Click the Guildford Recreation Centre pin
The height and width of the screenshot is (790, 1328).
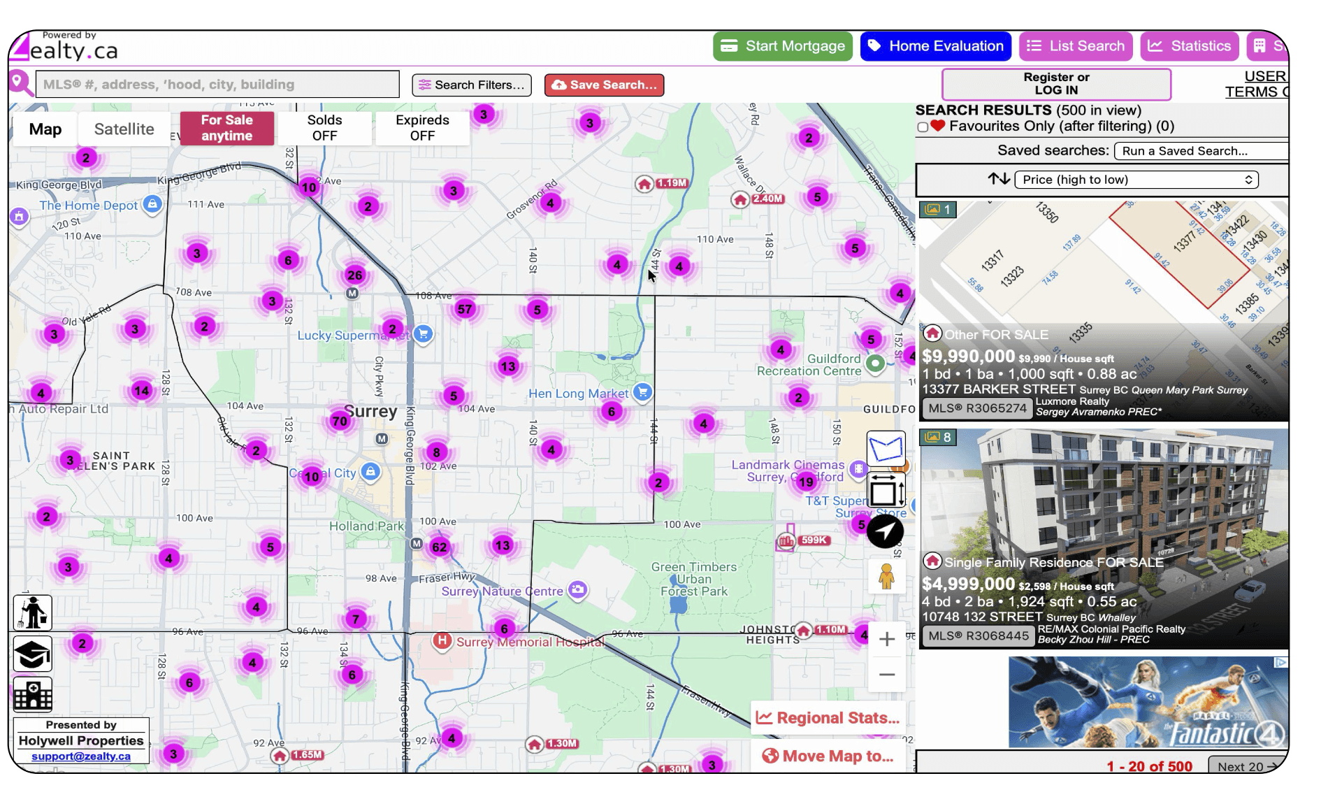(875, 363)
